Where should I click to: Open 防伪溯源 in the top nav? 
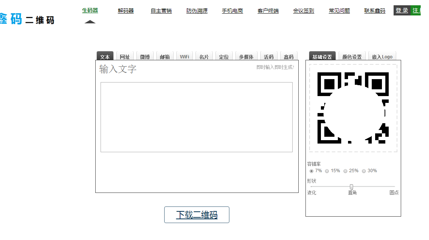(x=197, y=11)
